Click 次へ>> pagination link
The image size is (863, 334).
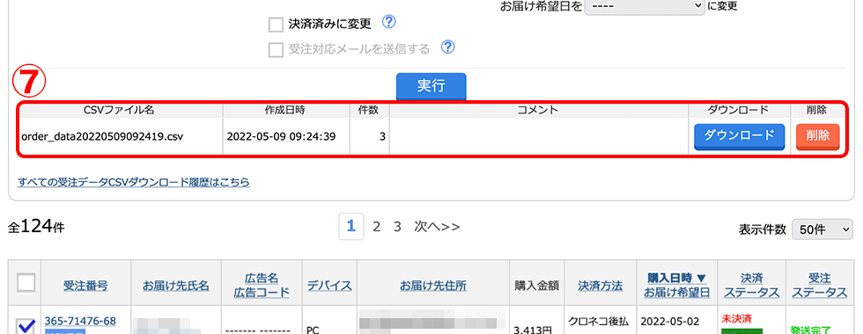click(x=437, y=227)
